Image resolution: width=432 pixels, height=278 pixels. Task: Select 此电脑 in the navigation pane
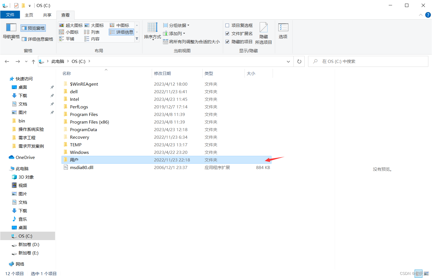click(22, 168)
